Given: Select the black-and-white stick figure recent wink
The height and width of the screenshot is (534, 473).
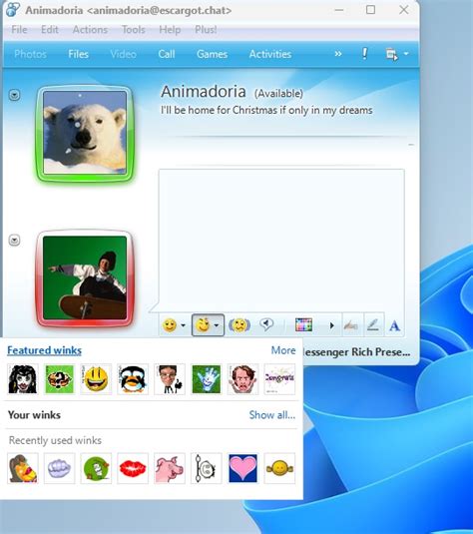Looking at the screenshot, I should point(206,468).
